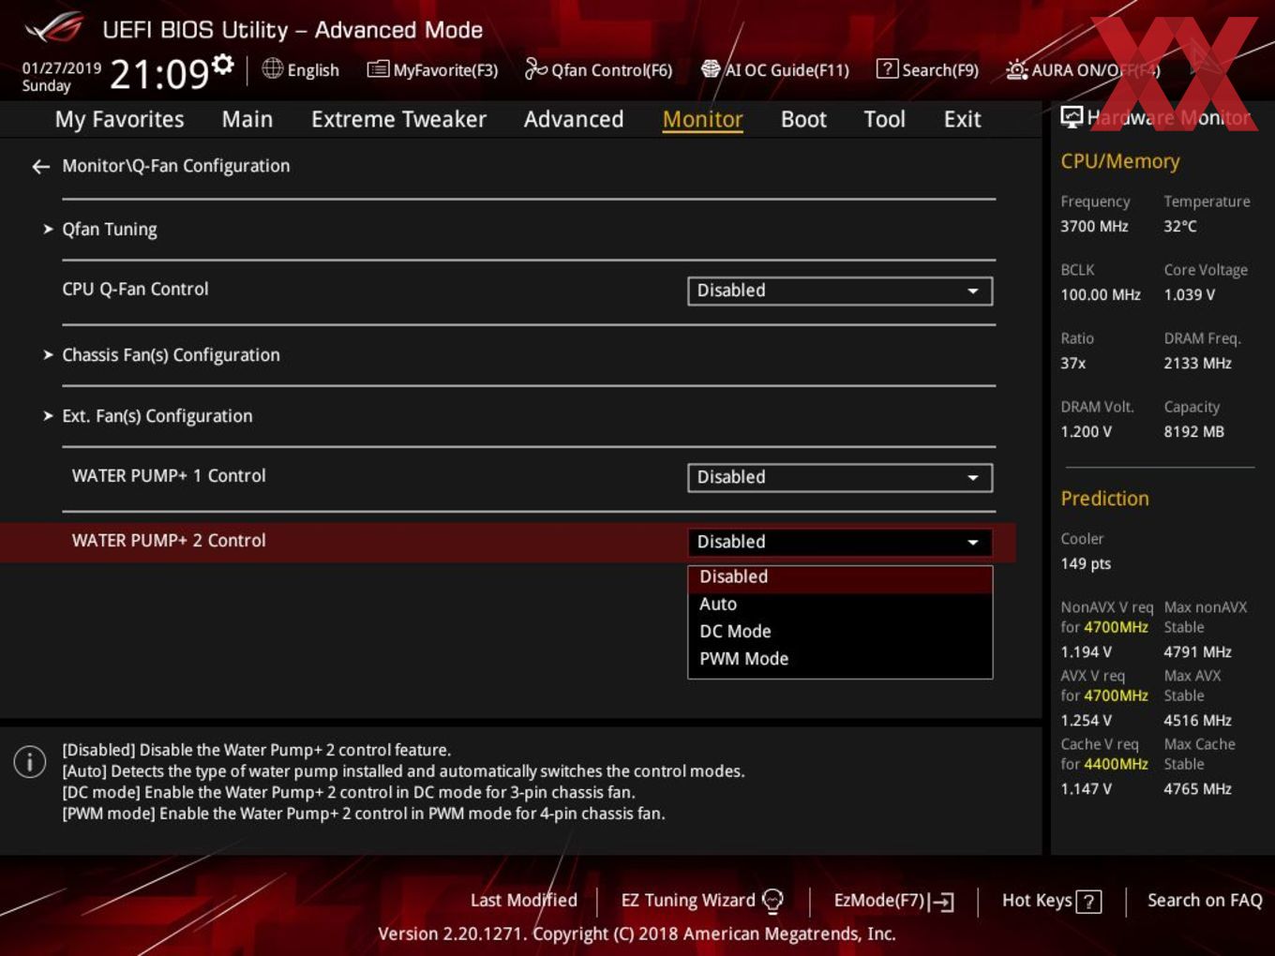
Task: Click the 21:09 clock display
Action: tap(159, 74)
